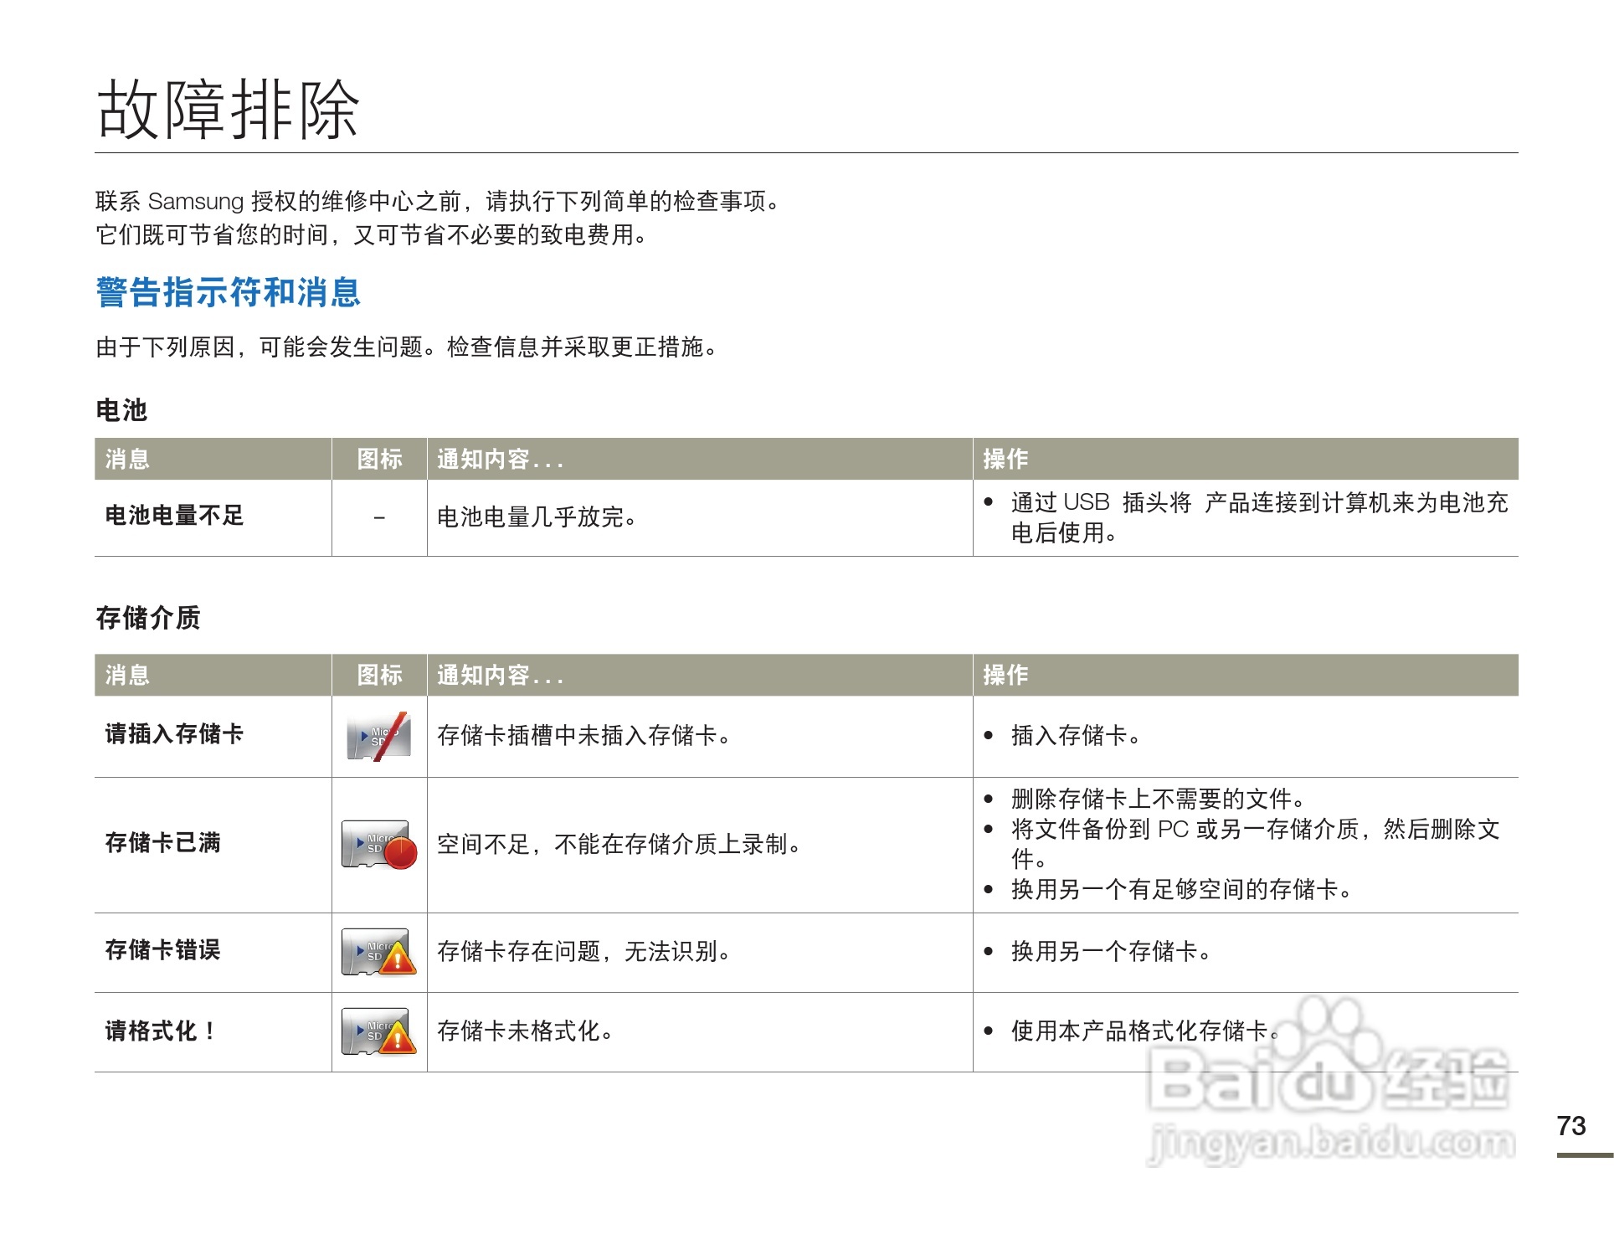Click the sentence 它们既可节省您的时间

[373, 235]
